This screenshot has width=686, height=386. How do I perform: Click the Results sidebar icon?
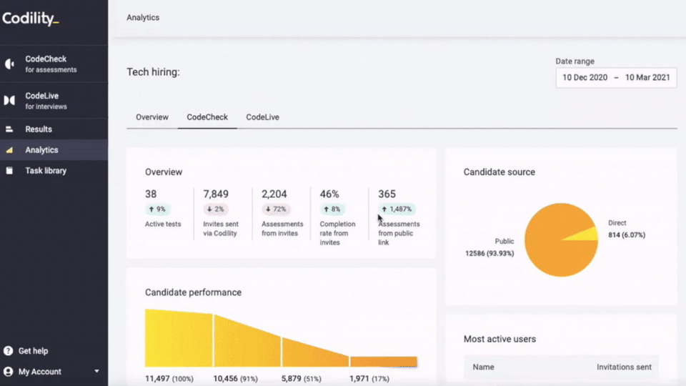[9, 129]
